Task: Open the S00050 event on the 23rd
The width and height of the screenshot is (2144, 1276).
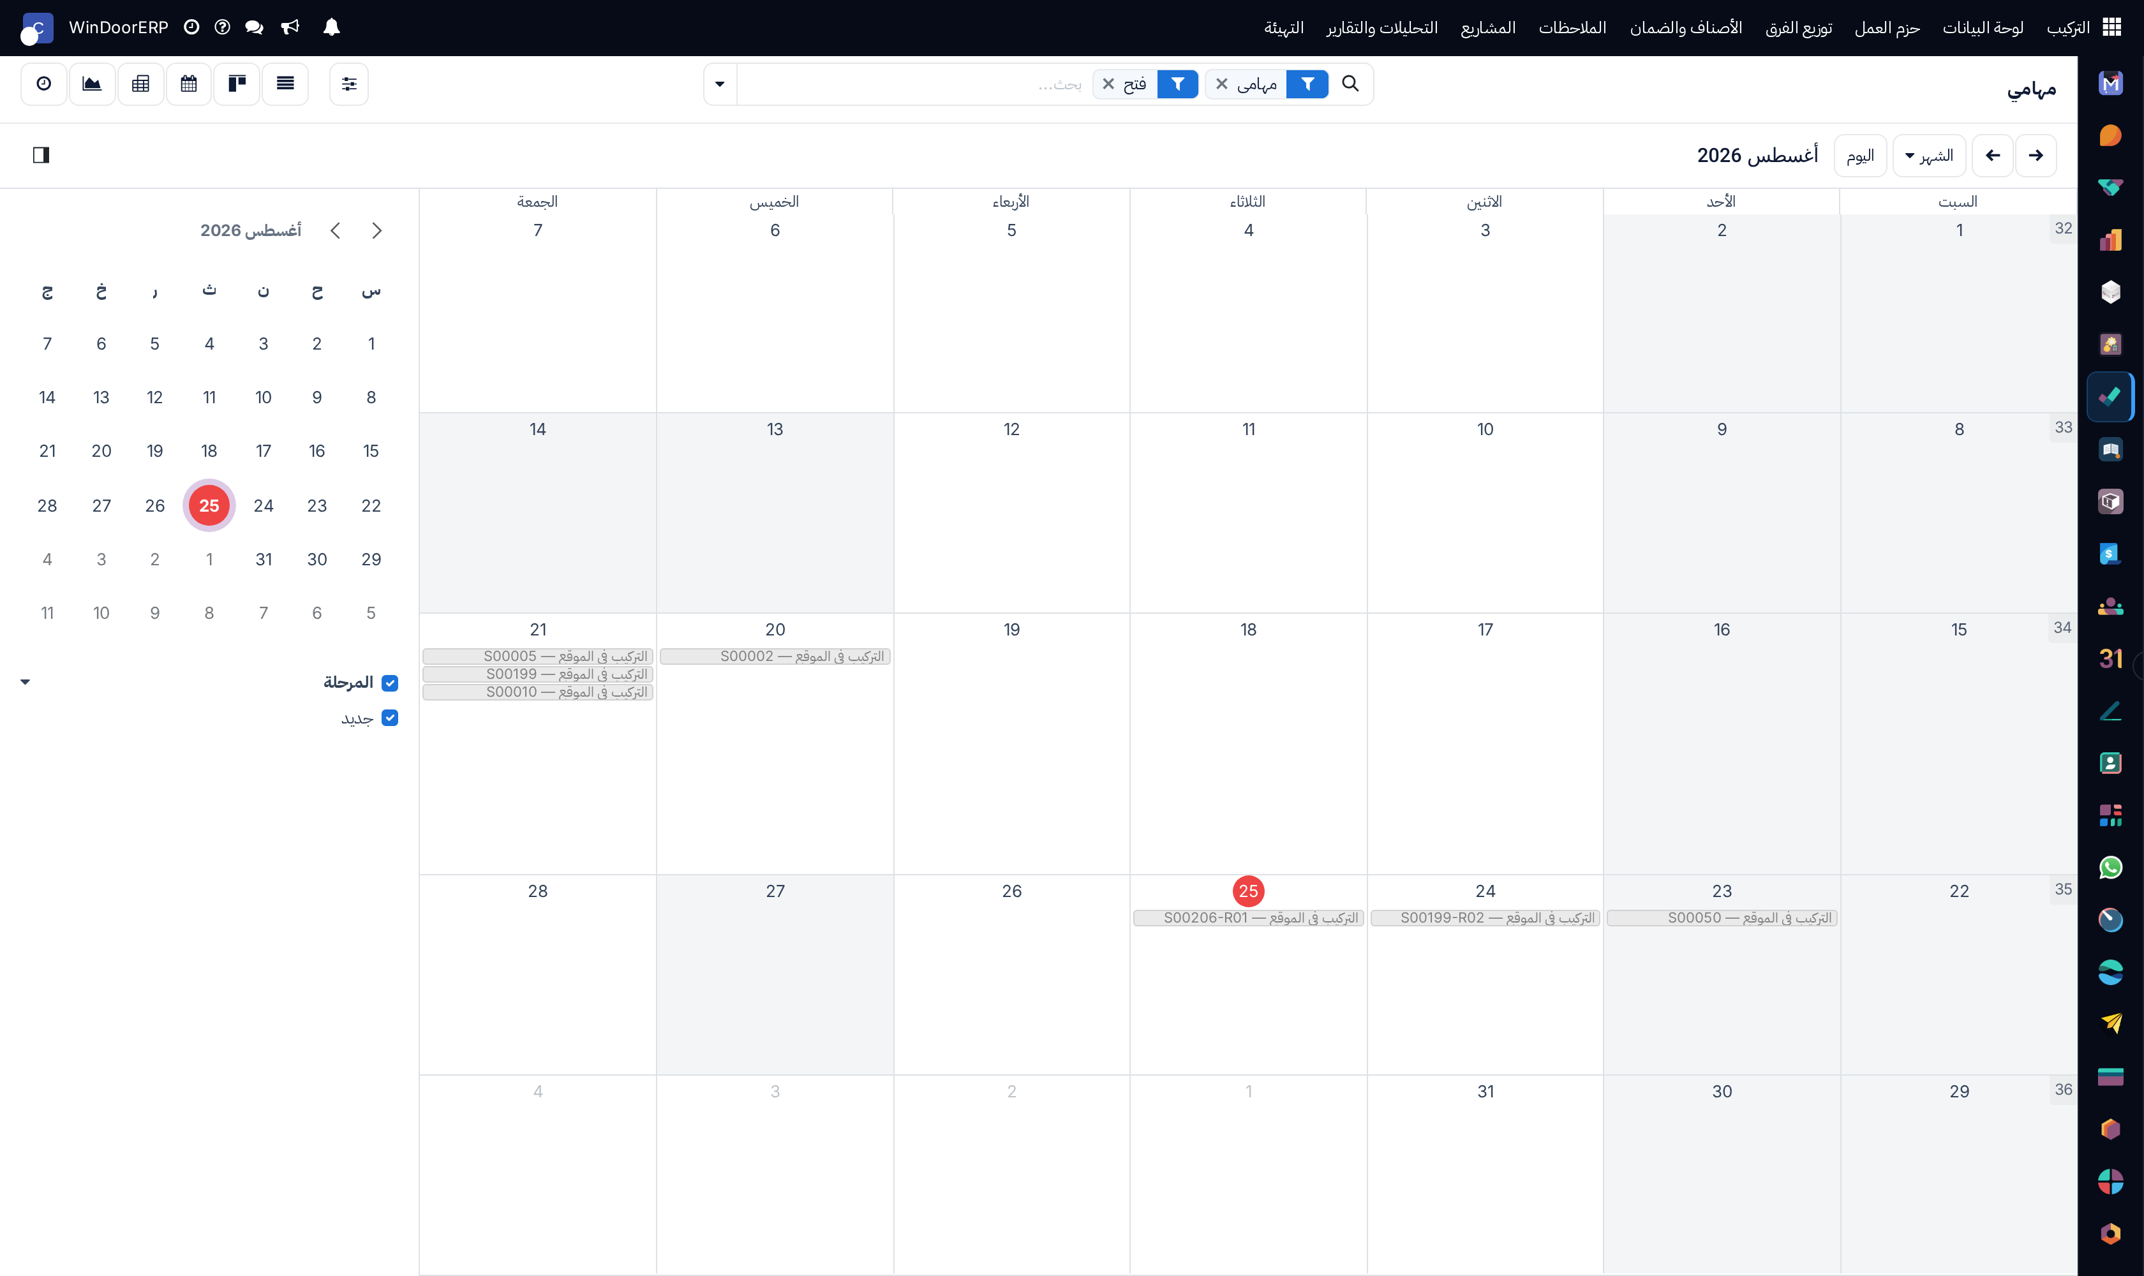Action: pyautogui.click(x=1722, y=918)
